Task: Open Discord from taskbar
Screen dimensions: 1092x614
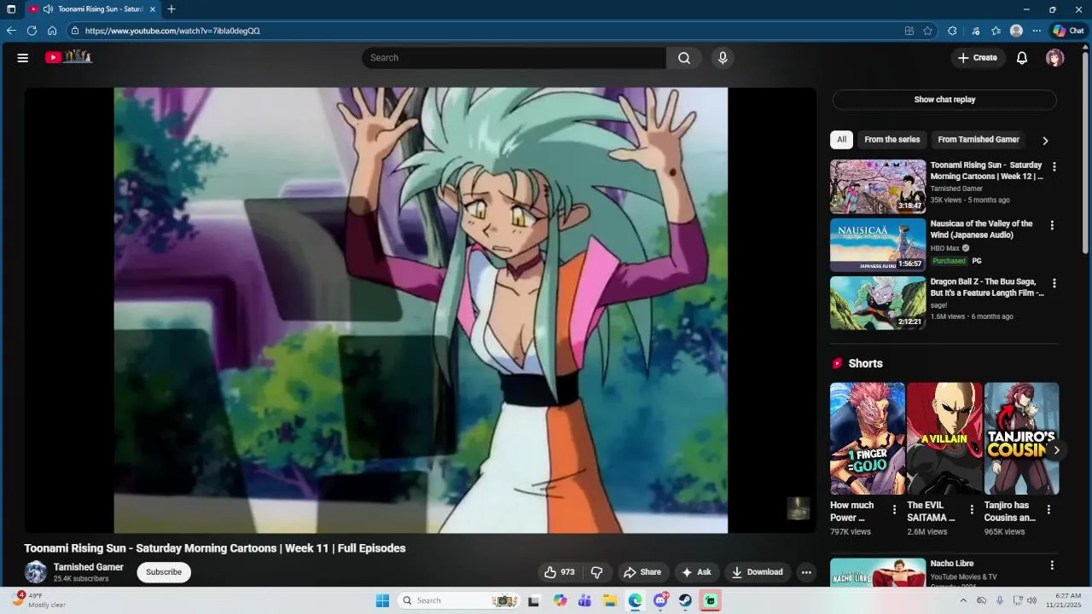Action: (660, 600)
